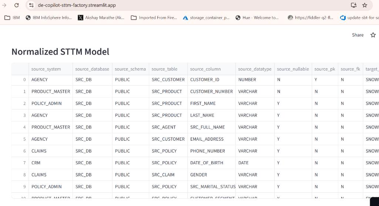The width and height of the screenshot is (379, 206).
Task: Select the CUSTOMER_NUMBER cell
Action: 211,92
